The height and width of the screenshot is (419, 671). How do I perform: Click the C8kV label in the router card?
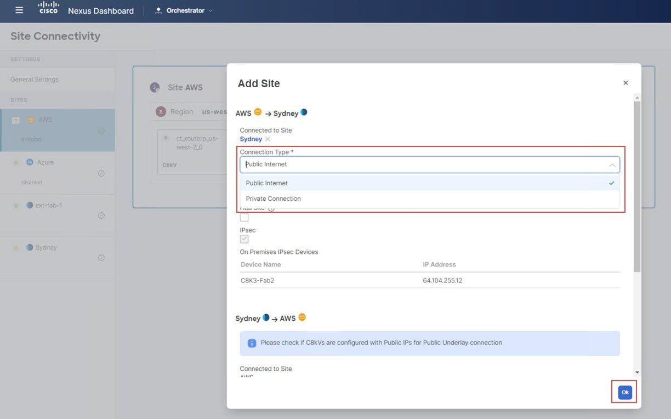pos(169,165)
